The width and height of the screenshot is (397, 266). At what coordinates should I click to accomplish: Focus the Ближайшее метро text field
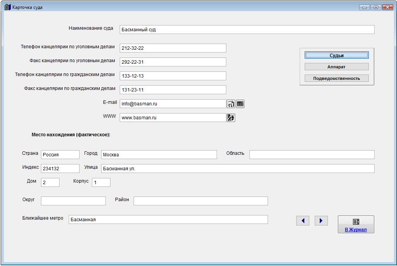click(x=168, y=220)
